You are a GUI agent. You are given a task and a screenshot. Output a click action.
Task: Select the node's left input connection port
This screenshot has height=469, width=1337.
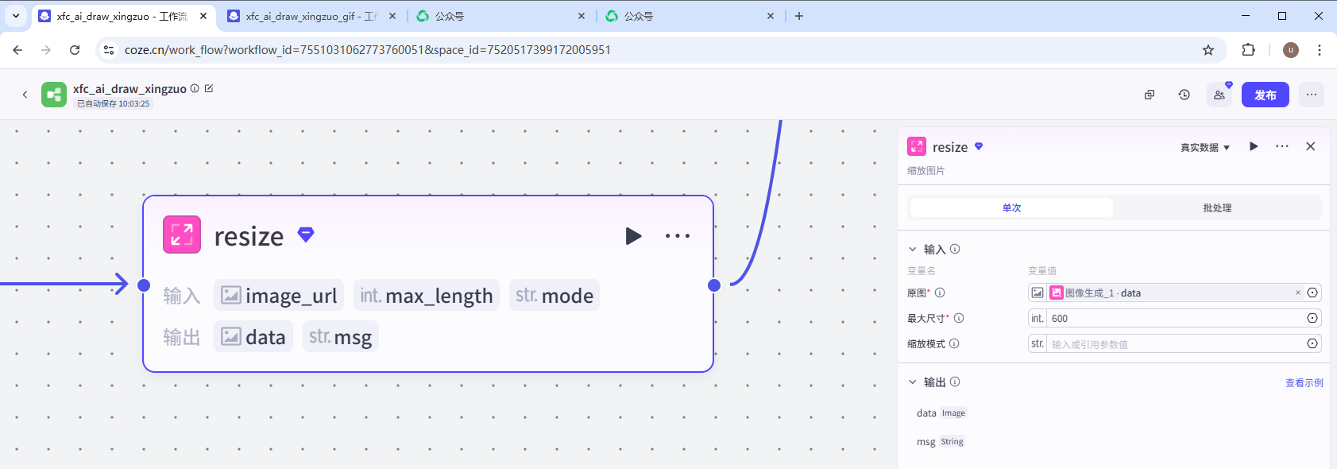[x=144, y=285]
